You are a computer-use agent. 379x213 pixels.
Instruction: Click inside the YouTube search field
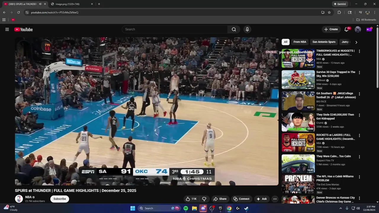[175, 29]
